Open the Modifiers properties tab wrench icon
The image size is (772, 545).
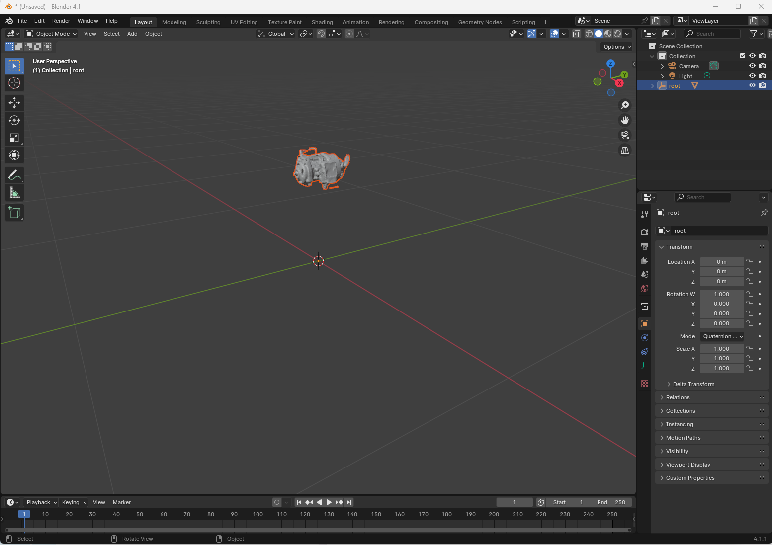tap(645, 214)
